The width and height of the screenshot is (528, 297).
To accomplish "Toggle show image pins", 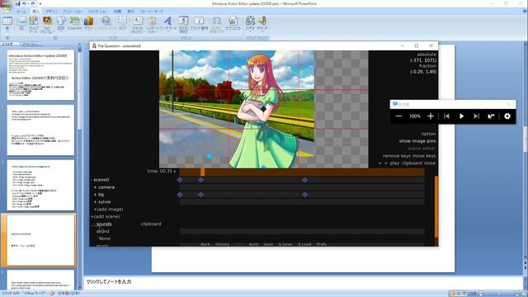I will point(417,141).
